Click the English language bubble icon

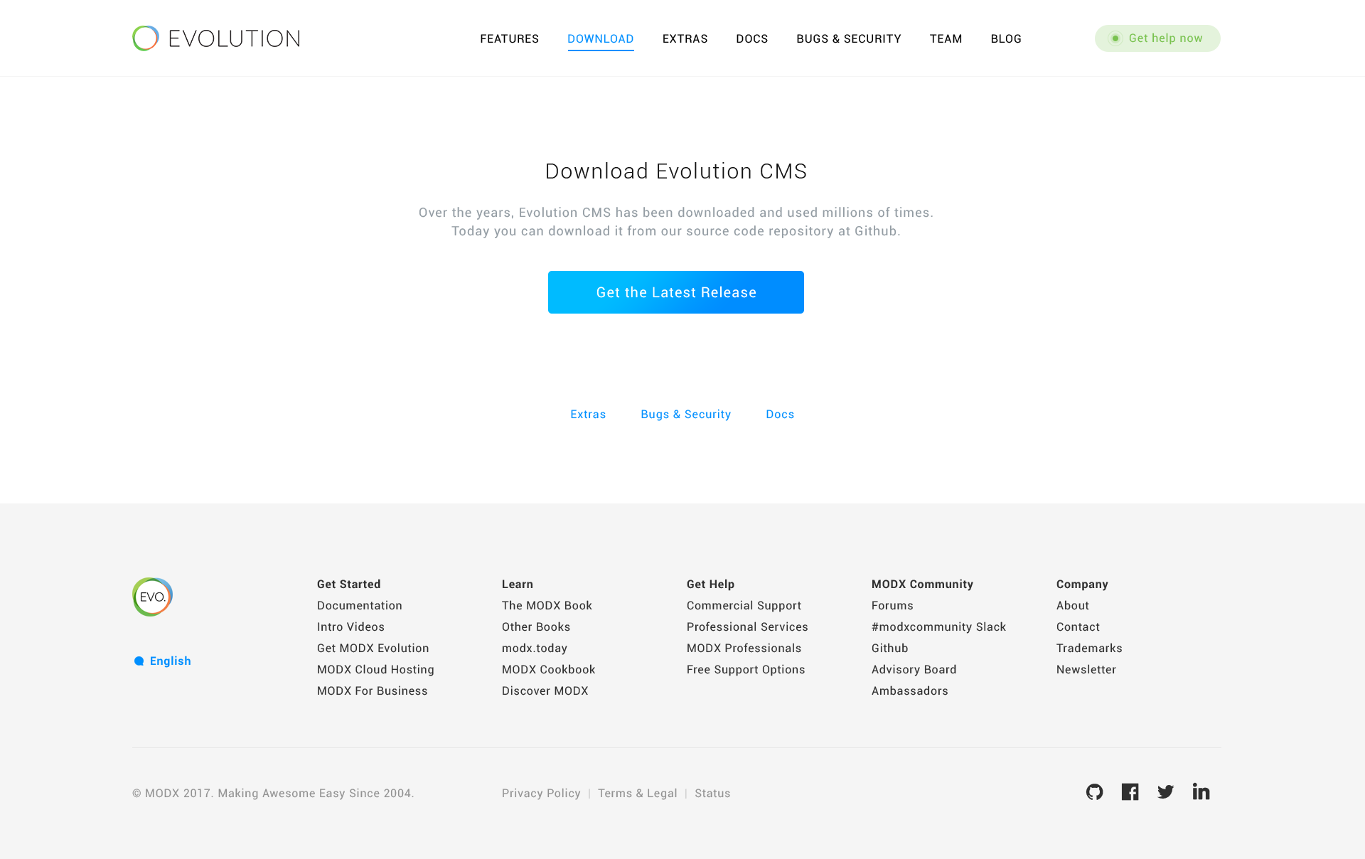pyautogui.click(x=139, y=661)
